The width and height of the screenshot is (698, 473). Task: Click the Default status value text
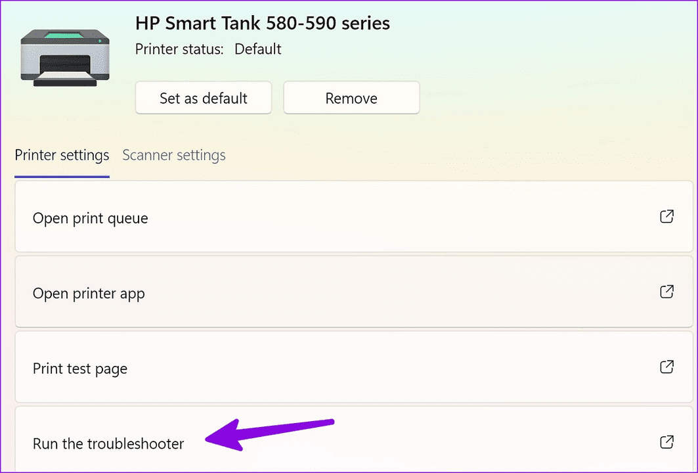pos(258,49)
